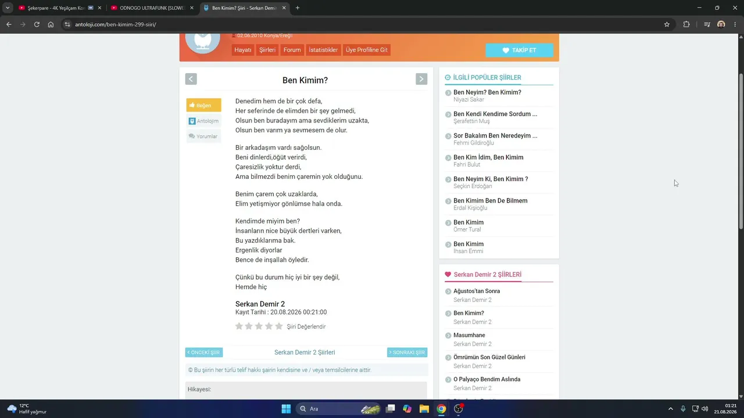Open Chrome icon in taskbar
Image resolution: width=744 pixels, height=418 pixels.
coord(441,409)
